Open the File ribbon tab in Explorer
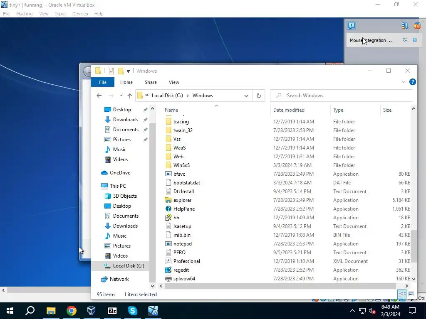This screenshot has width=426, height=319. pyautogui.click(x=103, y=82)
